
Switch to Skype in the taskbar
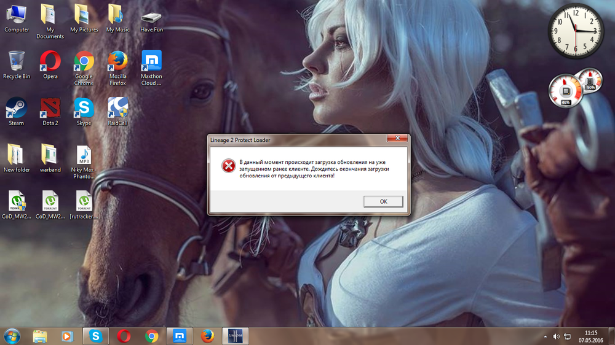point(95,336)
